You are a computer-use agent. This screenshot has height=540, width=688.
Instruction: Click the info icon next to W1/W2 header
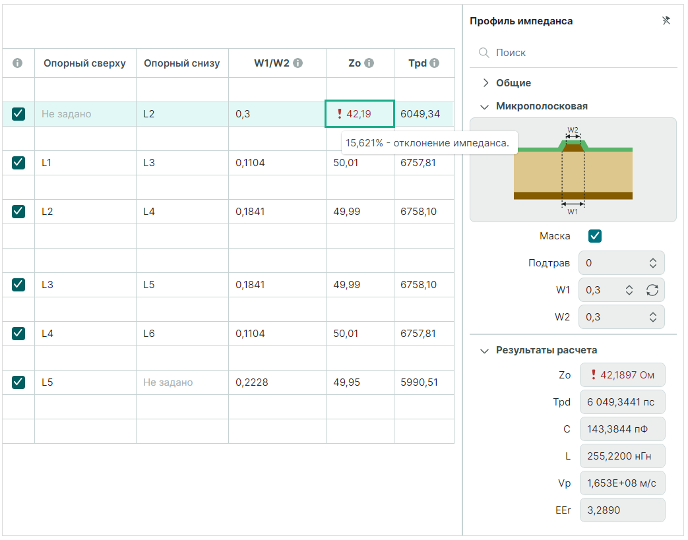click(x=298, y=63)
